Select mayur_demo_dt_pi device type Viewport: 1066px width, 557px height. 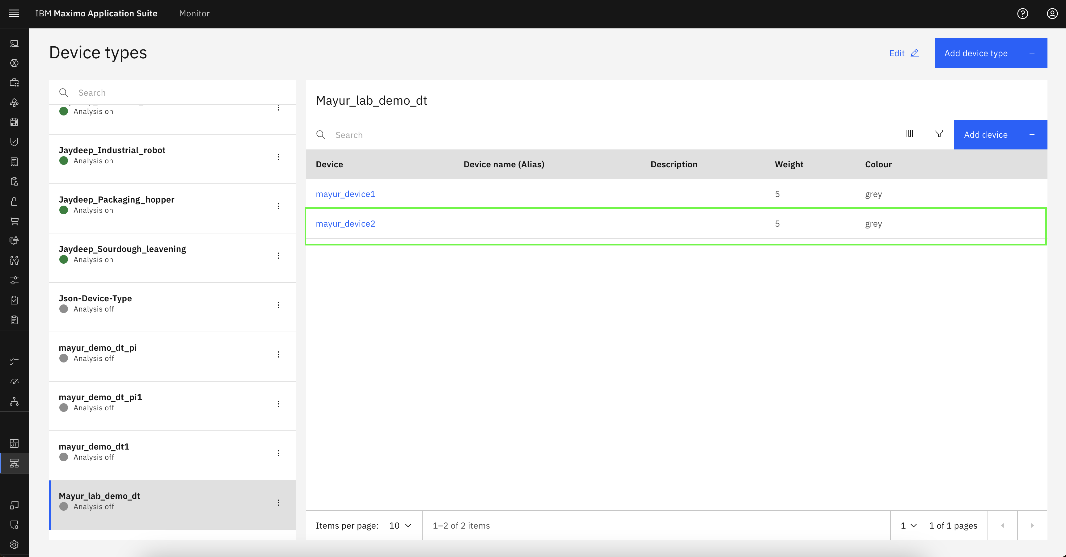pos(172,356)
